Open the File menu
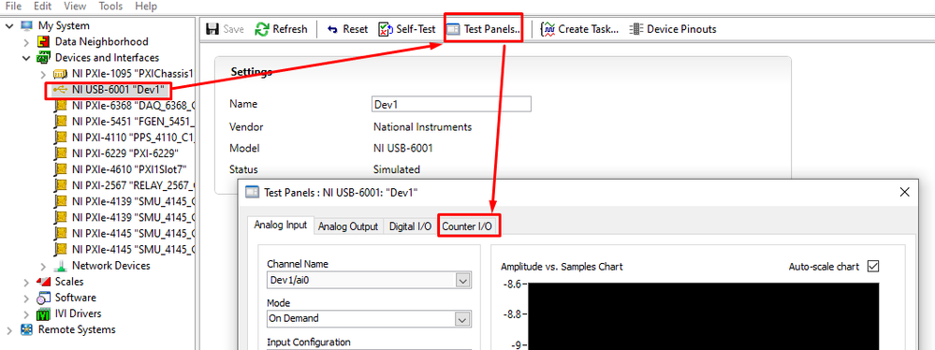The width and height of the screenshot is (935, 350). (14, 7)
